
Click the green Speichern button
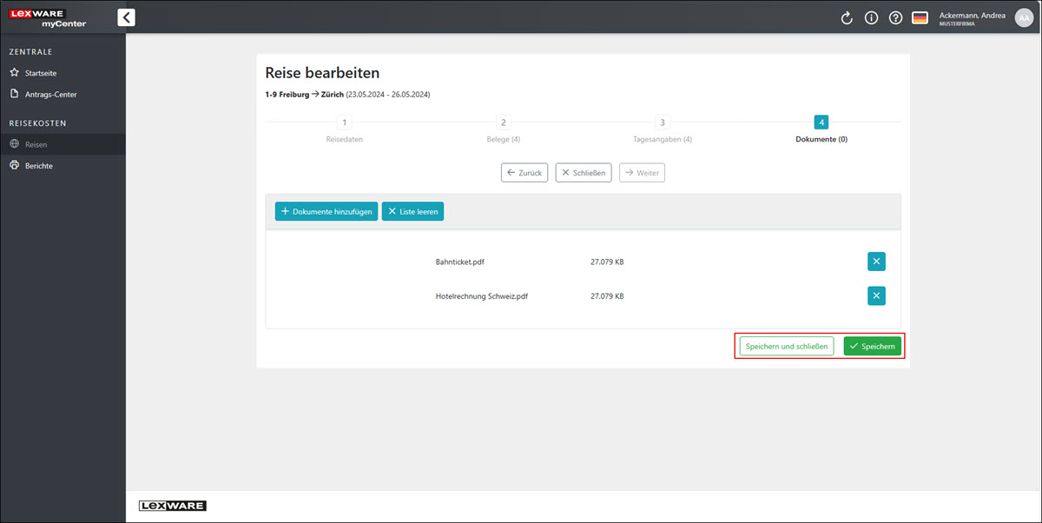[x=872, y=346]
